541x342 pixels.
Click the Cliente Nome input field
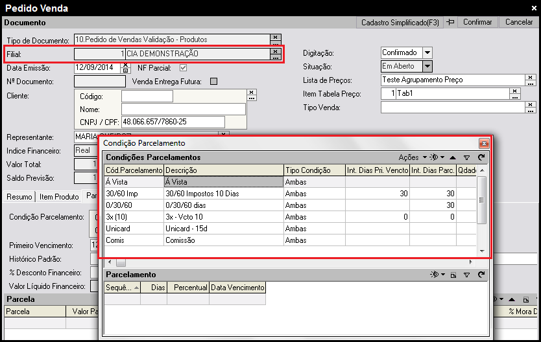tap(183, 109)
